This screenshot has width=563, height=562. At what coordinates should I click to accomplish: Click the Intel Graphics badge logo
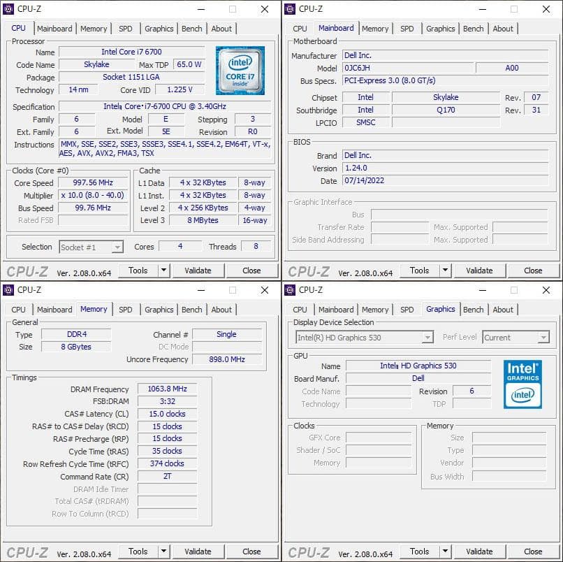pyautogui.click(x=522, y=384)
